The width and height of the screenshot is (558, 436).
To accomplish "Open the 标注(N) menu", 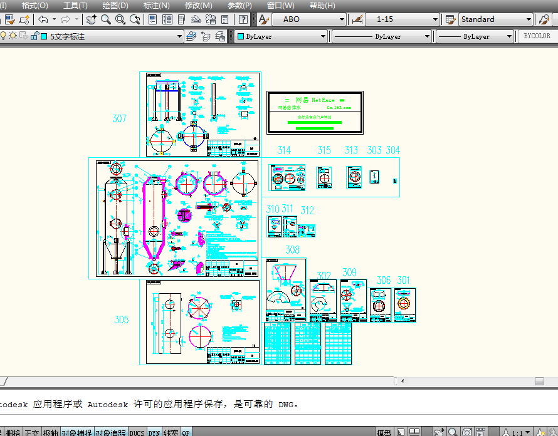I will (x=157, y=6).
